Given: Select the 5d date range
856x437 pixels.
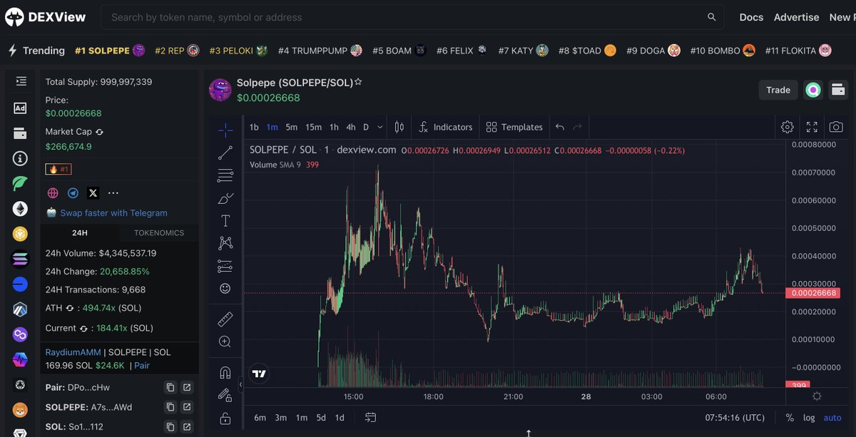Looking at the screenshot, I should pos(321,418).
